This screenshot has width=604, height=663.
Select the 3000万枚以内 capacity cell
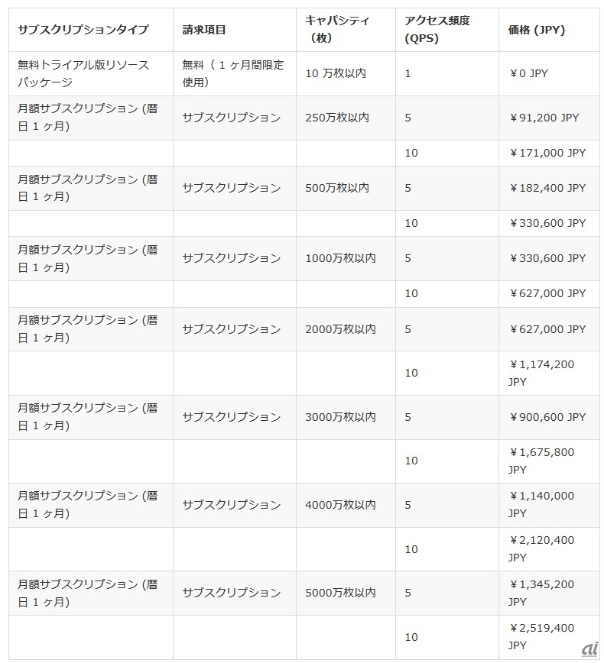point(340,417)
